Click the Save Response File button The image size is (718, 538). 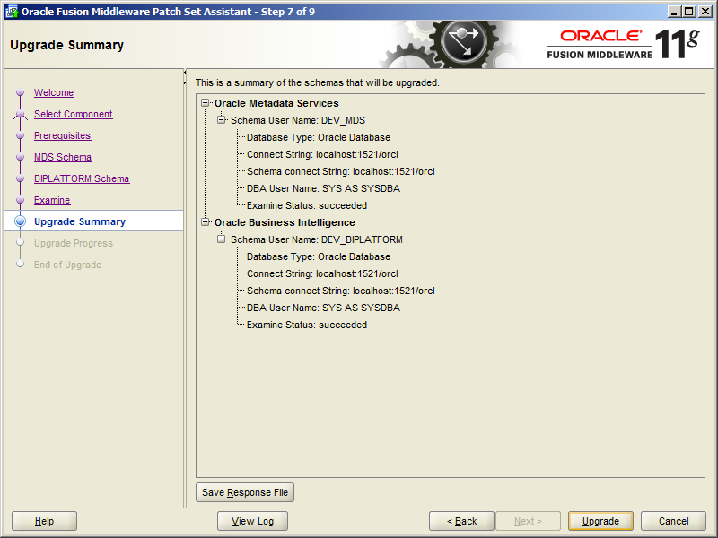[x=245, y=492]
